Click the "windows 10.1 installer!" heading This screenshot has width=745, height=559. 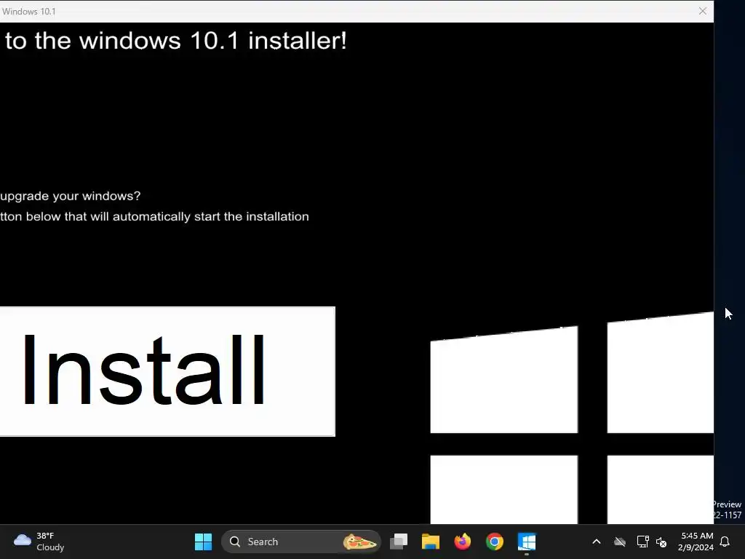[x=213, y=41]
